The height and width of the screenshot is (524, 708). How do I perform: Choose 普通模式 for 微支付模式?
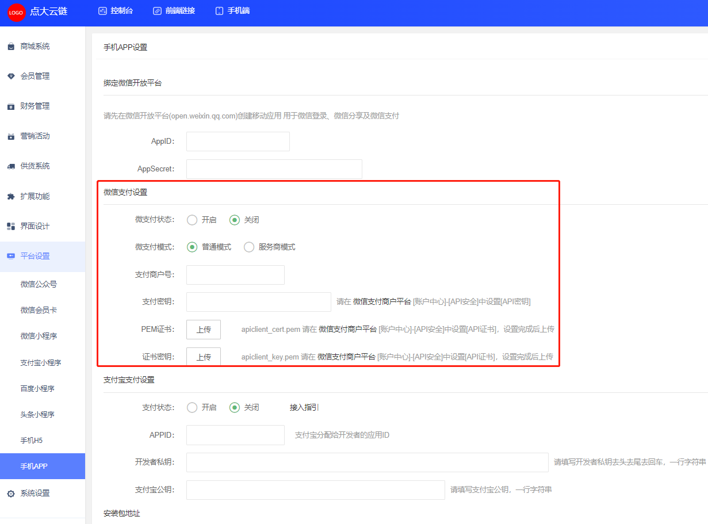click(x=192, y=247)
